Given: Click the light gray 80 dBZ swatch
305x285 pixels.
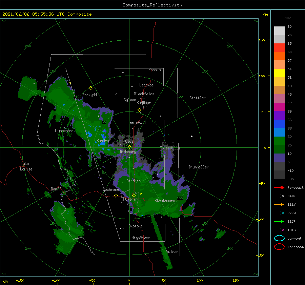Looking at the screenshot, I should click(x=279, y=30).
